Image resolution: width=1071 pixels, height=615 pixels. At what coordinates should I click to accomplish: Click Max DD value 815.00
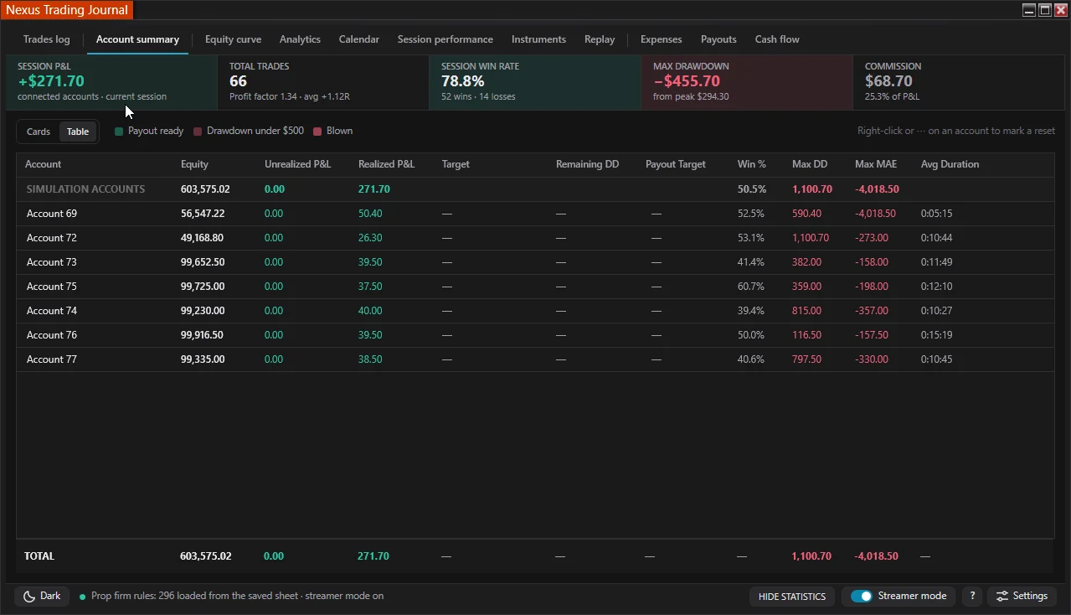click(x=806, y=311)
